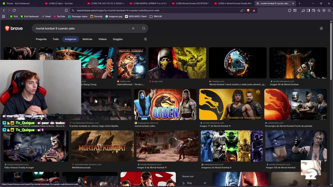The height and width of the screenshot is (187, 333).
Task: Open Leo AI sparkle icon
Action: pos(319,10)
